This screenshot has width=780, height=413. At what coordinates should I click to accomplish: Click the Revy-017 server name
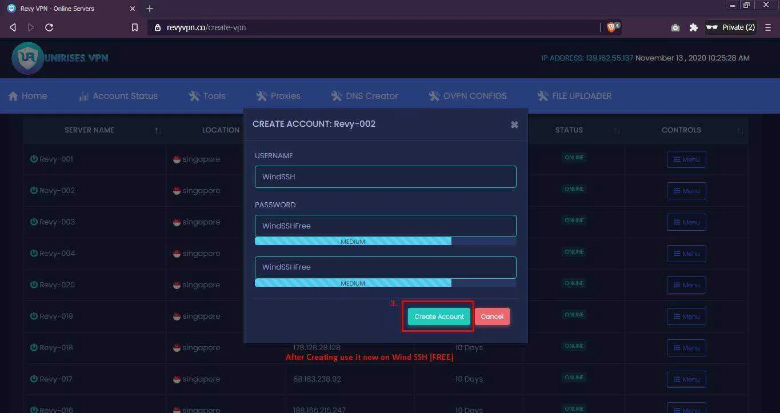click(x=56, y=379)
